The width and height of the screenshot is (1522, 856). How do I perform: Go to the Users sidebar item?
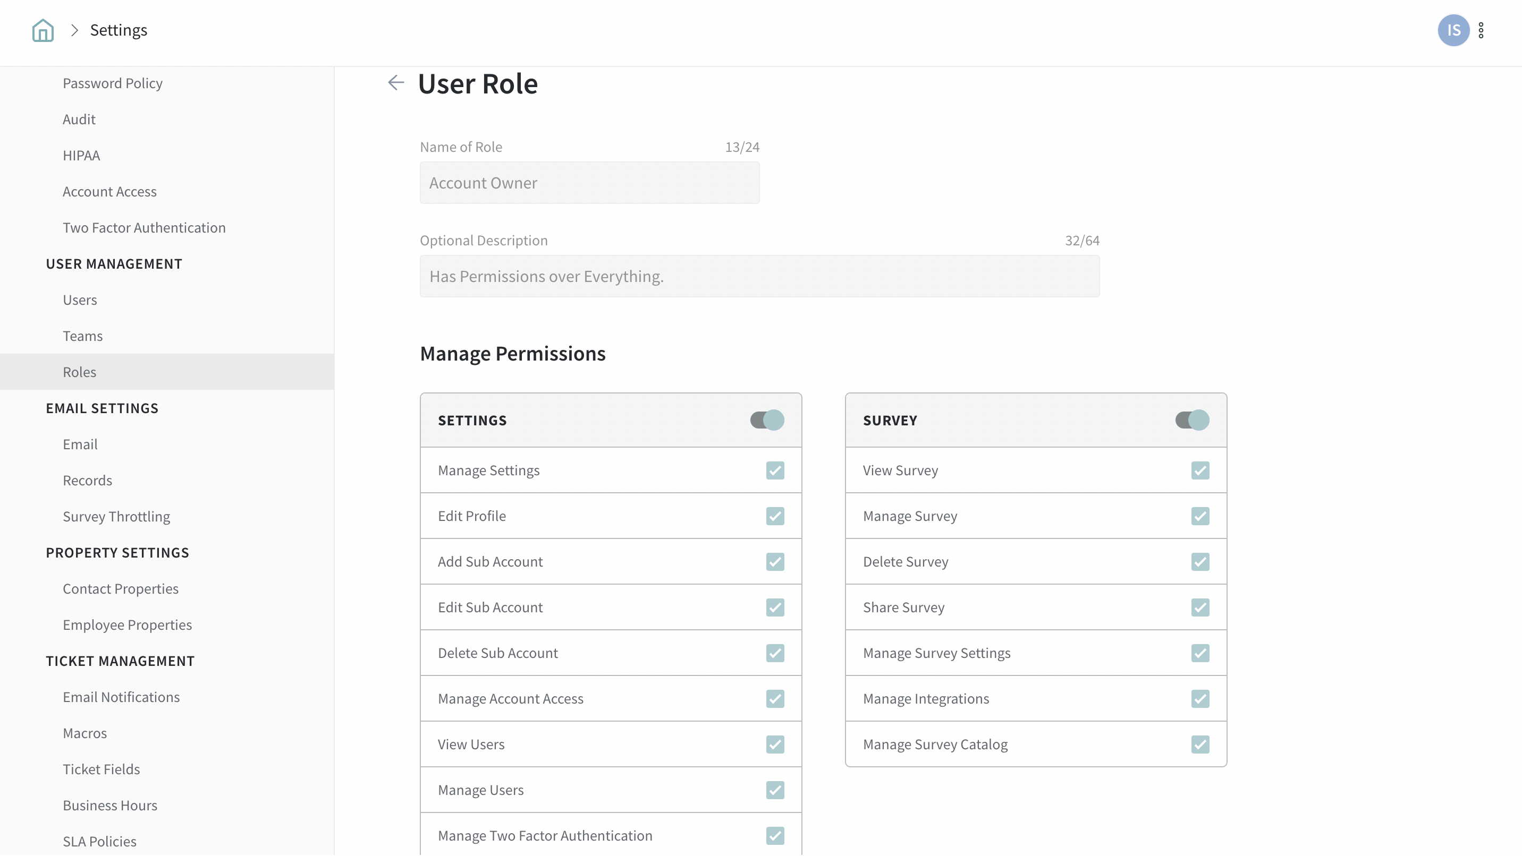point(80,300)
